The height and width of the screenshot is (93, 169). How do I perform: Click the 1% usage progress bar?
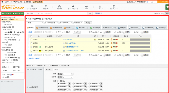pos(152,2)
